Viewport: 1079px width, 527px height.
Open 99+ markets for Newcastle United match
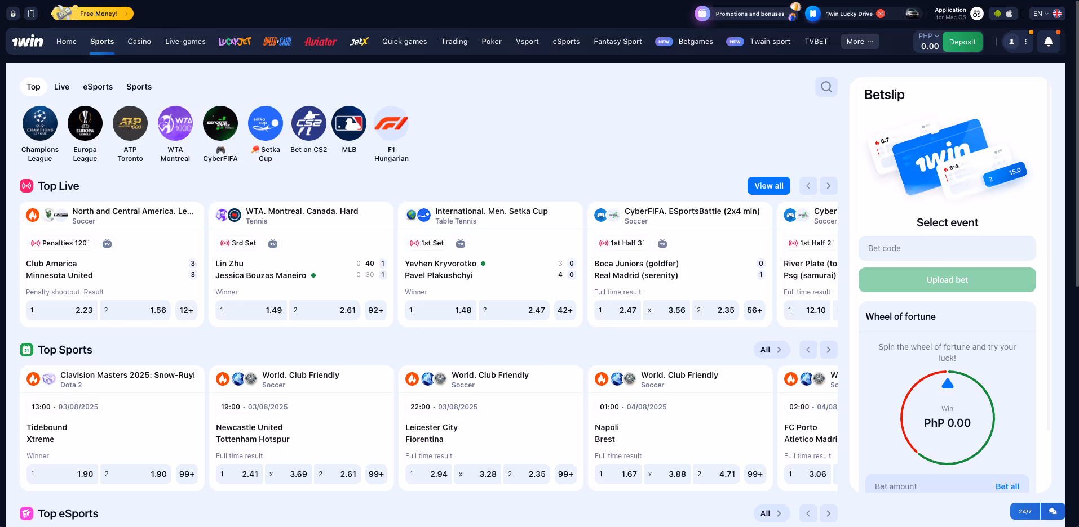(x=376, y=474)
